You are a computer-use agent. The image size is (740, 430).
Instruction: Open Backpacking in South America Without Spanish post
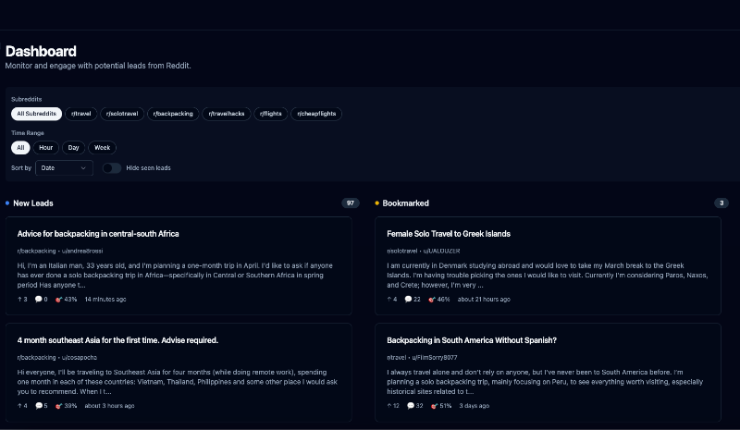click(x=472, y=340)
